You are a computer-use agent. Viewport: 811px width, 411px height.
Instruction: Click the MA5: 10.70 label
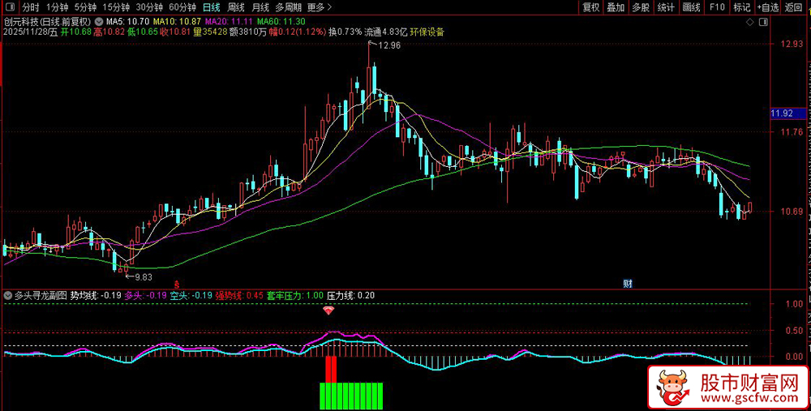coord(128,22)
